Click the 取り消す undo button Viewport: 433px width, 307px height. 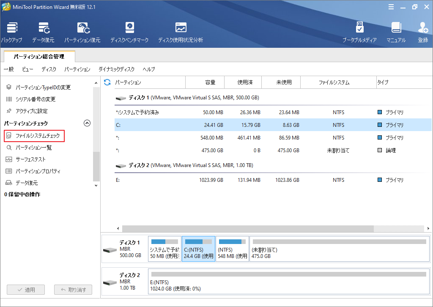point(73,290)
